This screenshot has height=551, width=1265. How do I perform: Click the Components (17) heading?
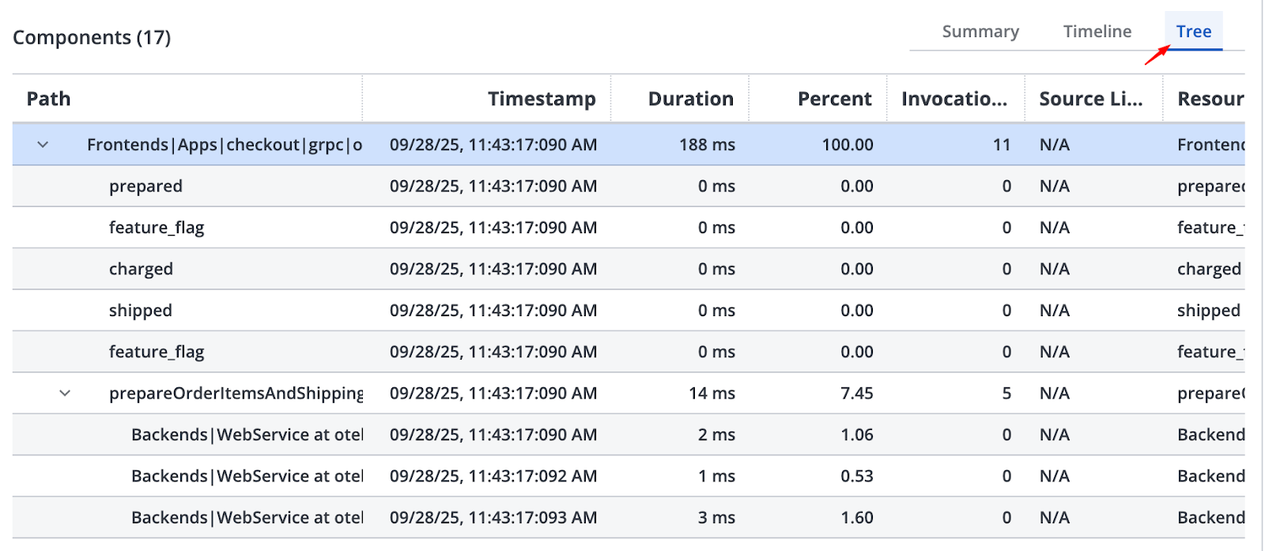pos(92,37)
